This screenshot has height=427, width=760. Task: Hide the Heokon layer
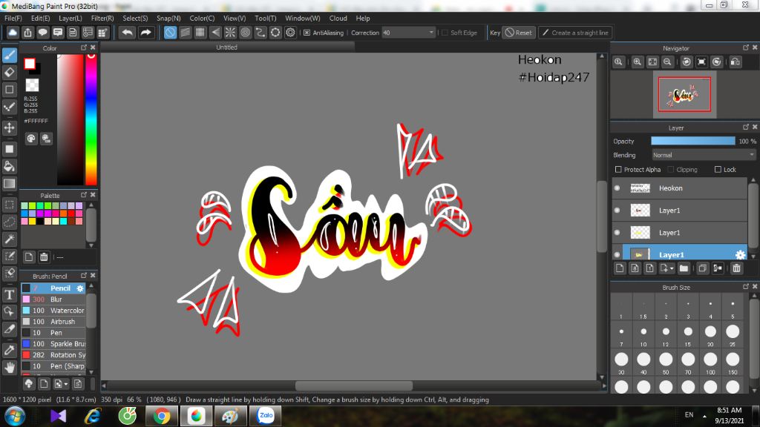point(617,188)
